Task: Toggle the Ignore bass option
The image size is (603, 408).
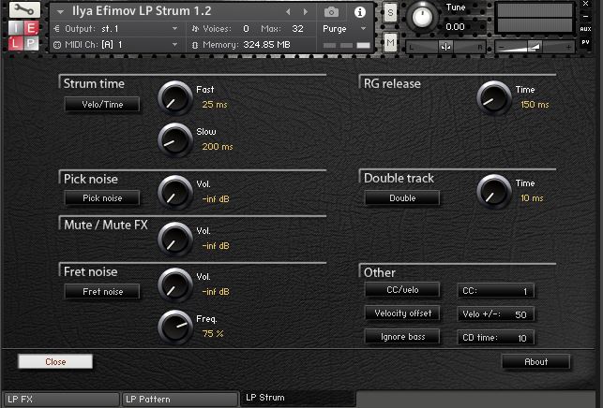Action: coord(402,337)
